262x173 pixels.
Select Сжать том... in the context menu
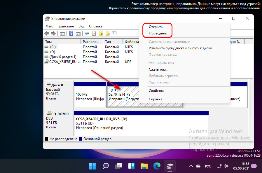pos(158,69)
